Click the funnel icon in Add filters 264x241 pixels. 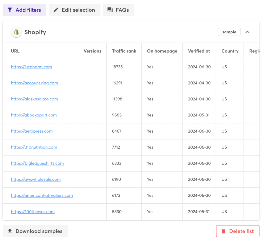coord(10,10)
